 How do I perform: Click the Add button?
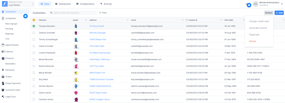[279, 13]
